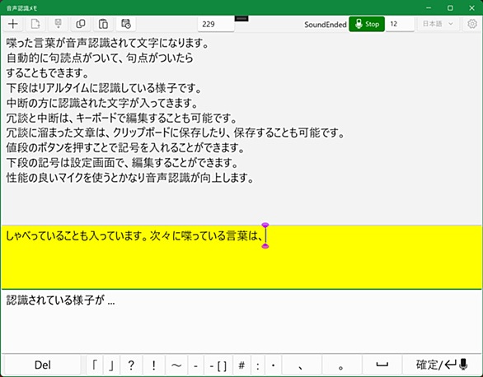The width and height of the screenshot is (483, 377).
Task: Insert date and time with calendar clock icon
Action: (126, 24)
